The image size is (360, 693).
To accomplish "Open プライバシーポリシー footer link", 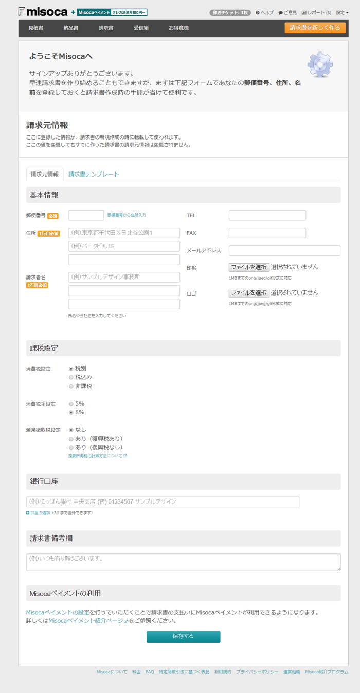I will 257,672.
